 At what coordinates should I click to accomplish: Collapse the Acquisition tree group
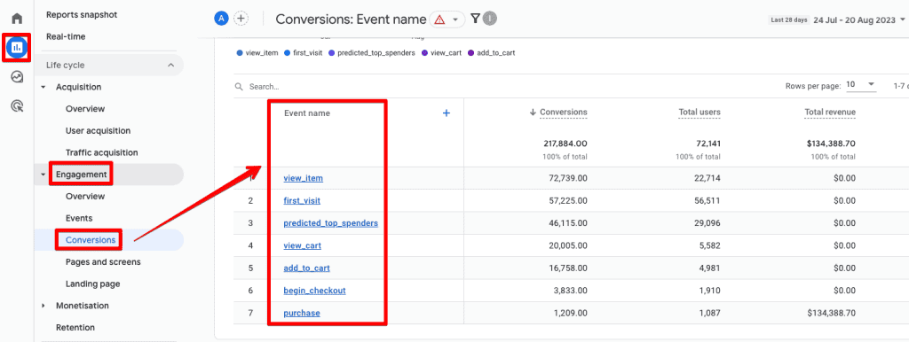pyautogui.click(x=43, y=88)
